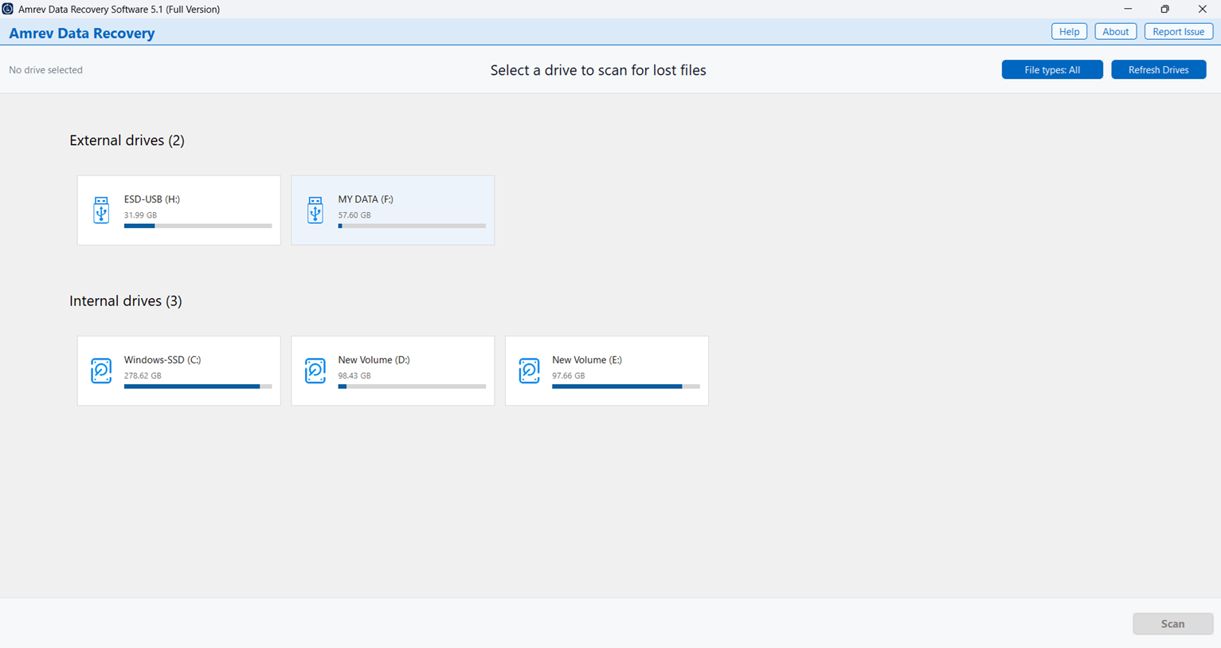Click the Windows-SSD (C:) usage bar
The height and width of the screenshot is (648, 1221).
[x=198, y=387]
